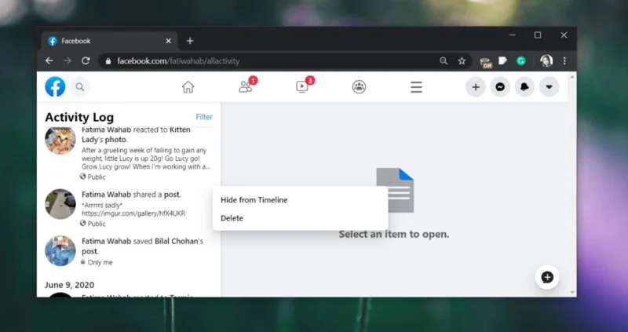Bookmark page with the star icon

point(462,61)
